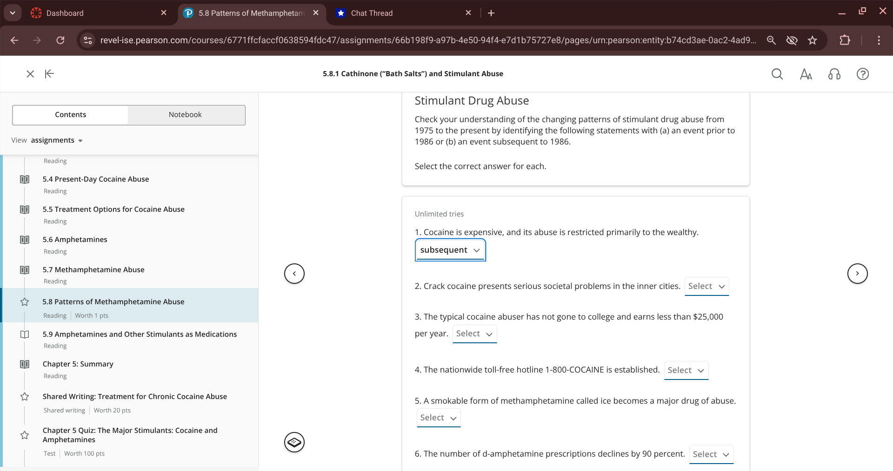Collapse the table of contents panel
The image size is (893, 471).
click(x=49, y=73)
